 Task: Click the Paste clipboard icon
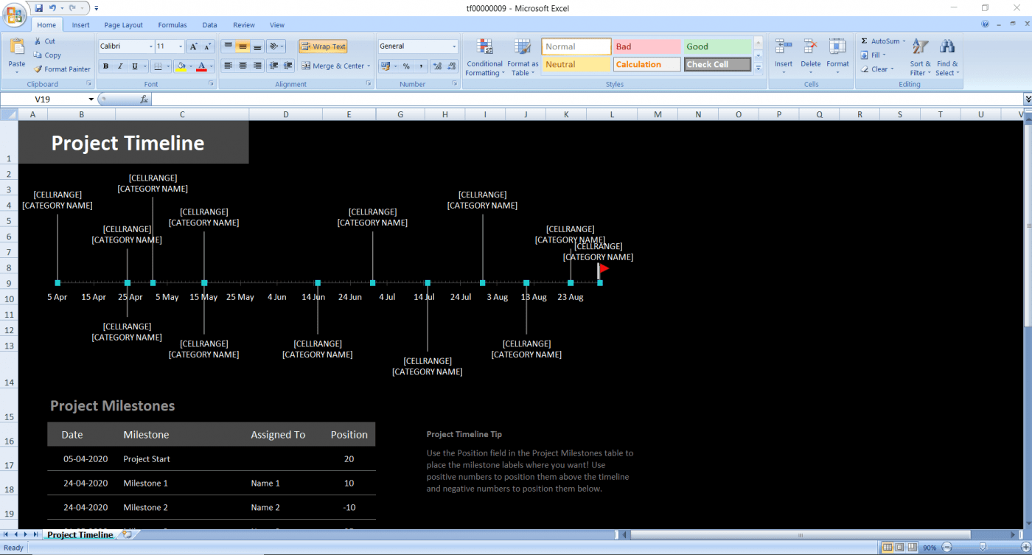tap(17, 47)
